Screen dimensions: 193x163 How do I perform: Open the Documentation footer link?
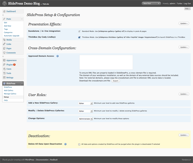[42, 160]
